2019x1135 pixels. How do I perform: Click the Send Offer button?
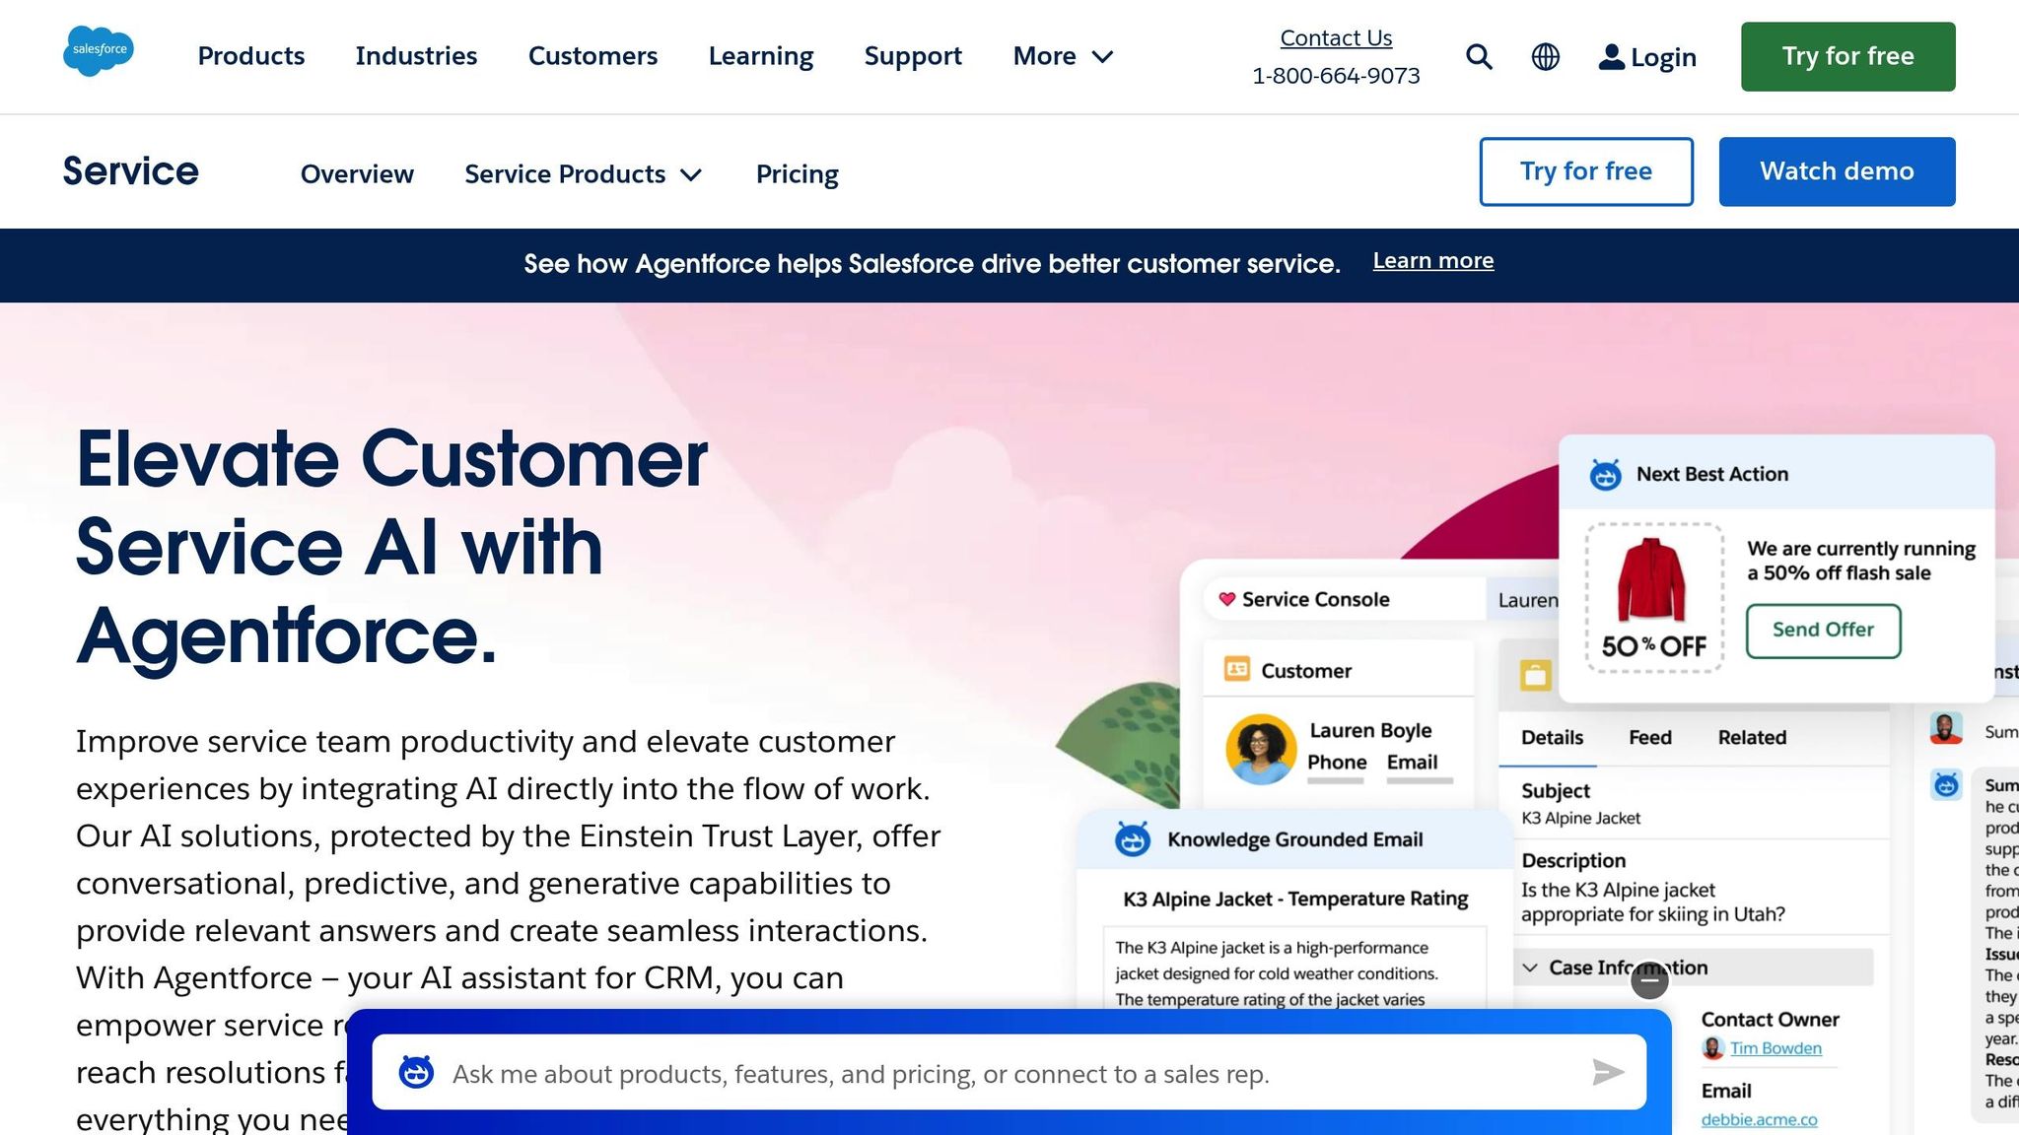click(1823, 631)
